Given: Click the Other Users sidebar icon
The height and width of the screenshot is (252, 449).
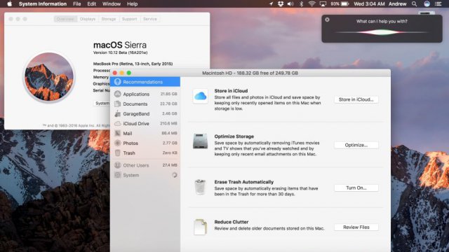Looking at the screenshot, I should pos(117,165).
